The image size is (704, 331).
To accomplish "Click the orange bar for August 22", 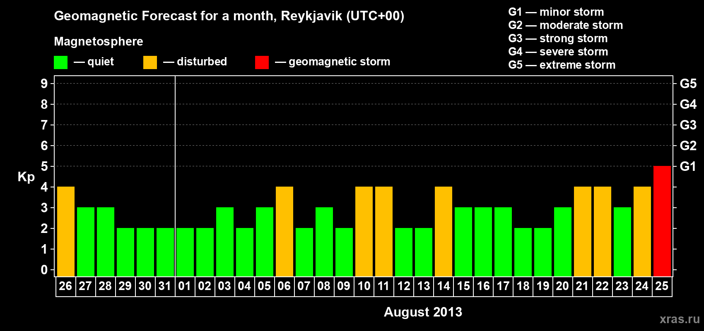I will point(603,231).
